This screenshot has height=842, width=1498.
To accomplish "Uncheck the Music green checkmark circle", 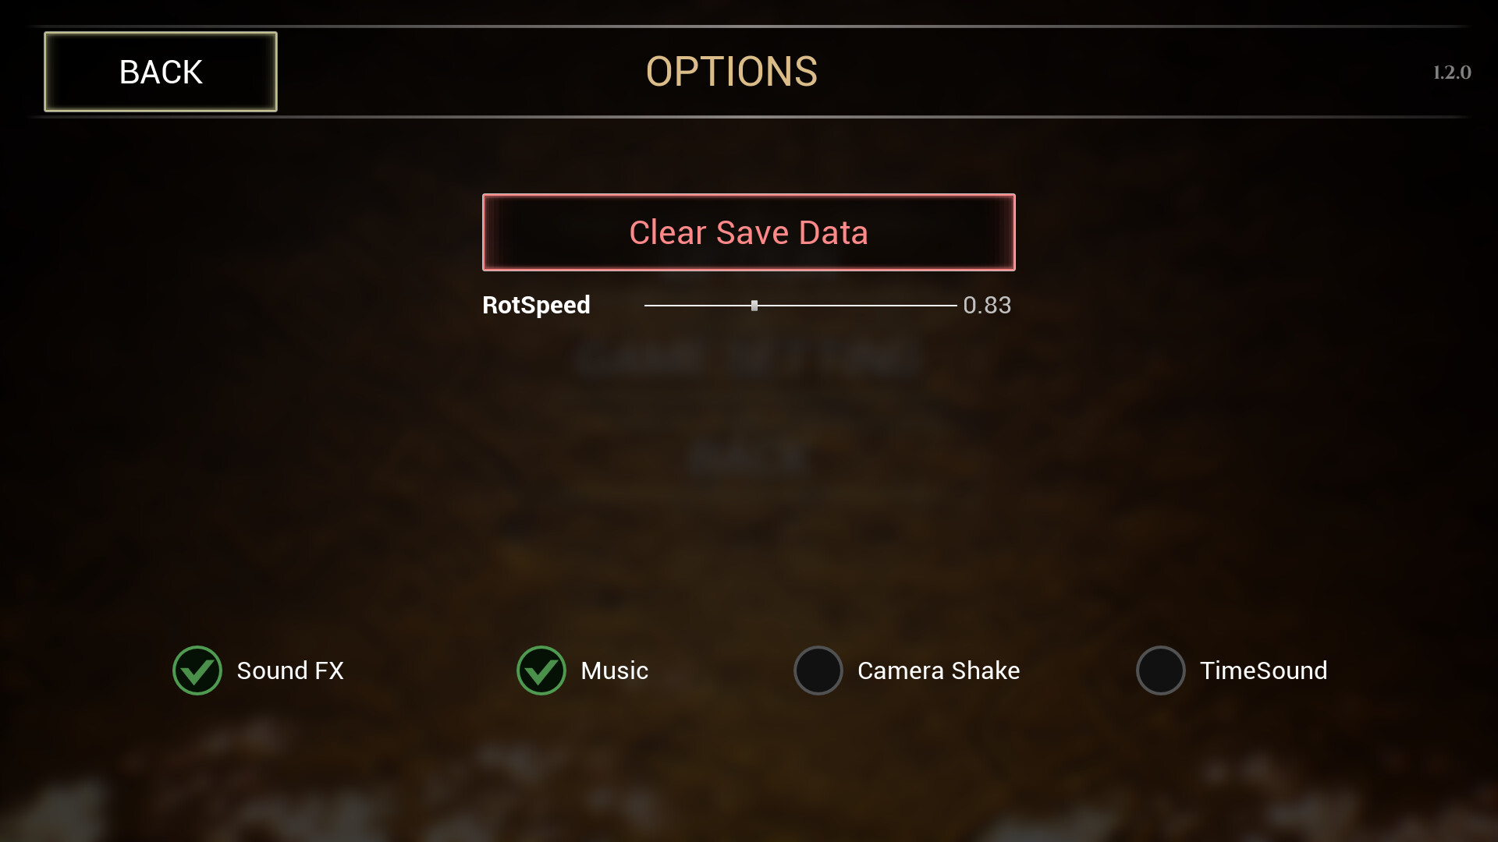I will click(x=541, y=670).
